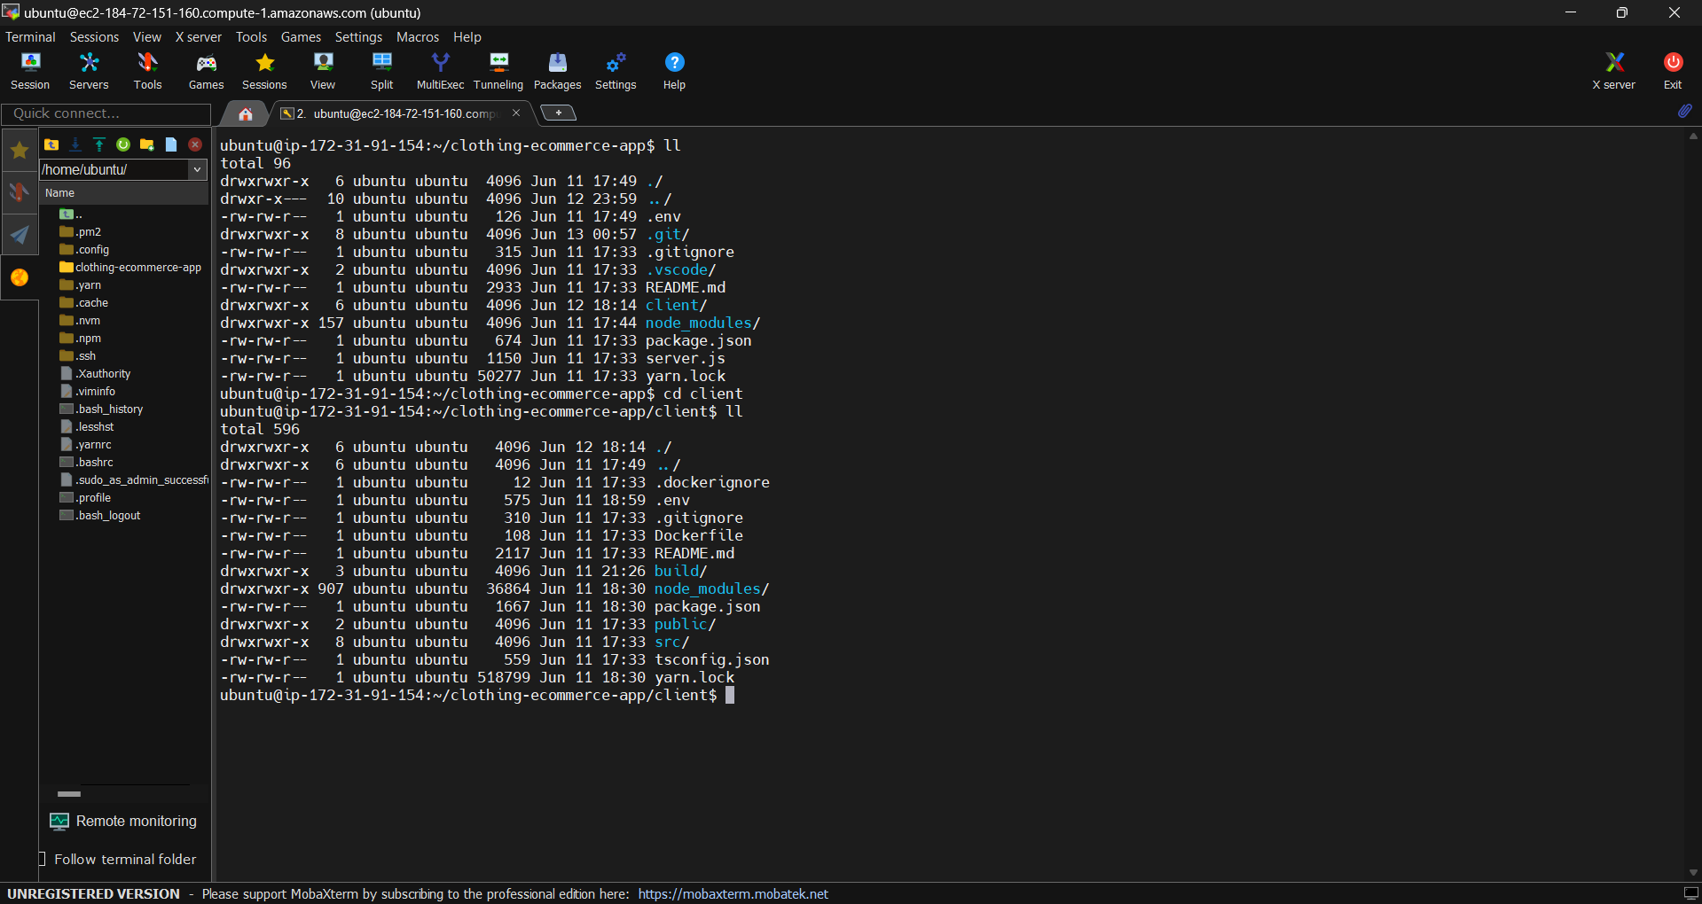Go to parent directory in SFTP panel toolbar

tap(51, 144)
